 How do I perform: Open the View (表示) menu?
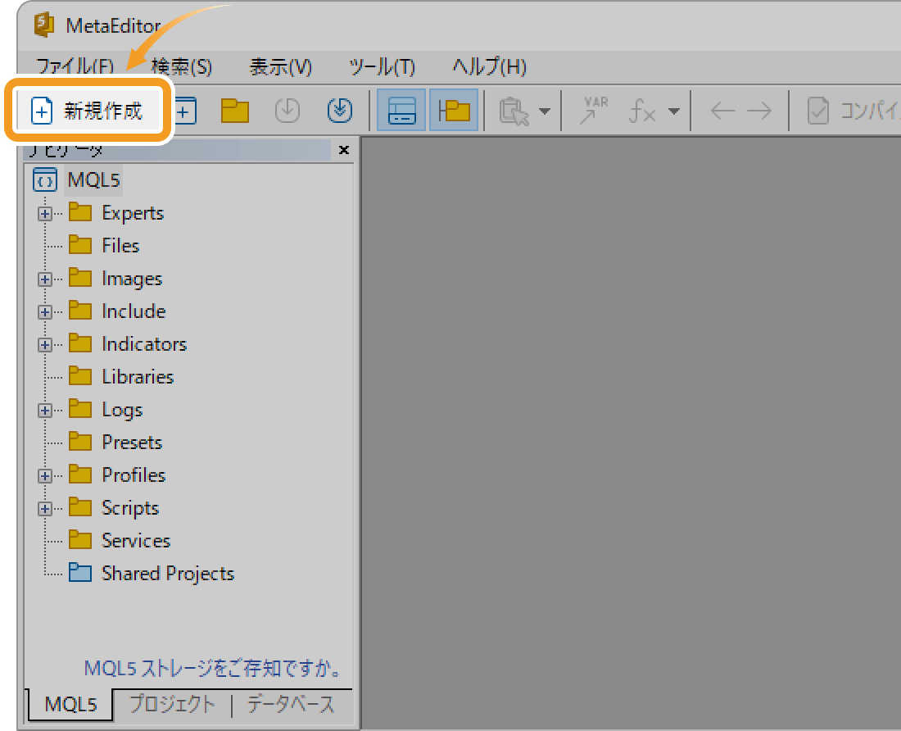point(280,66)
